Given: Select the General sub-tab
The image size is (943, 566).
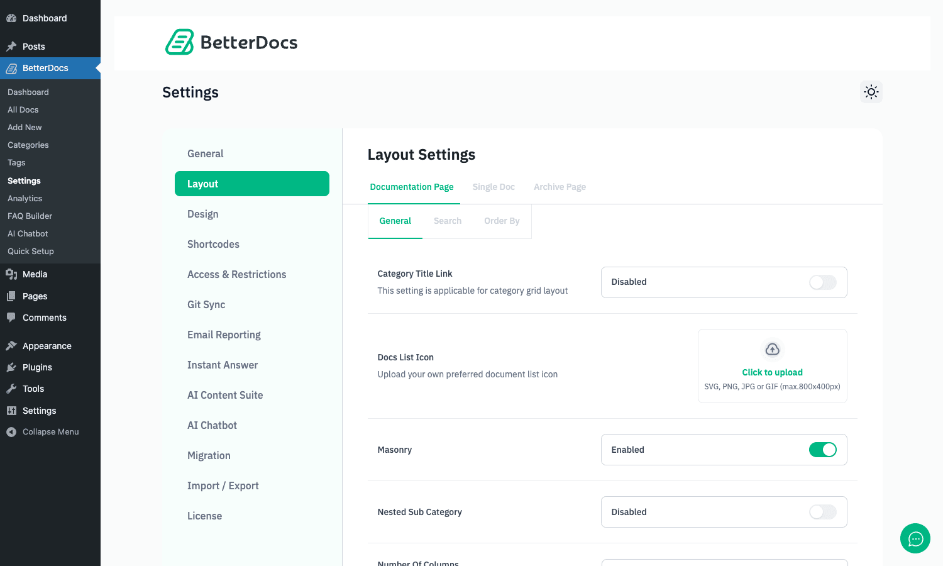Looking at the screenshot, I should [395, 221].
